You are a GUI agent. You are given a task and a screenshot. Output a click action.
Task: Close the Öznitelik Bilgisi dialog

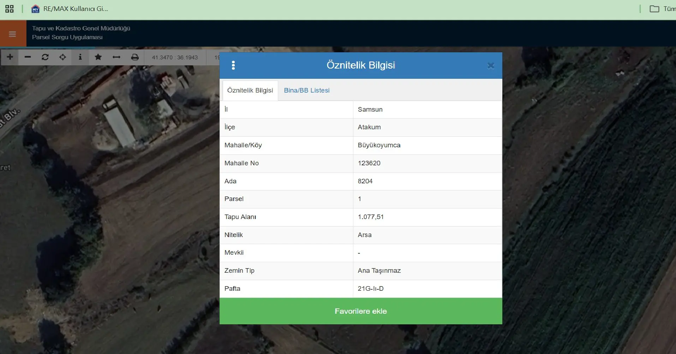pos(491,66)
